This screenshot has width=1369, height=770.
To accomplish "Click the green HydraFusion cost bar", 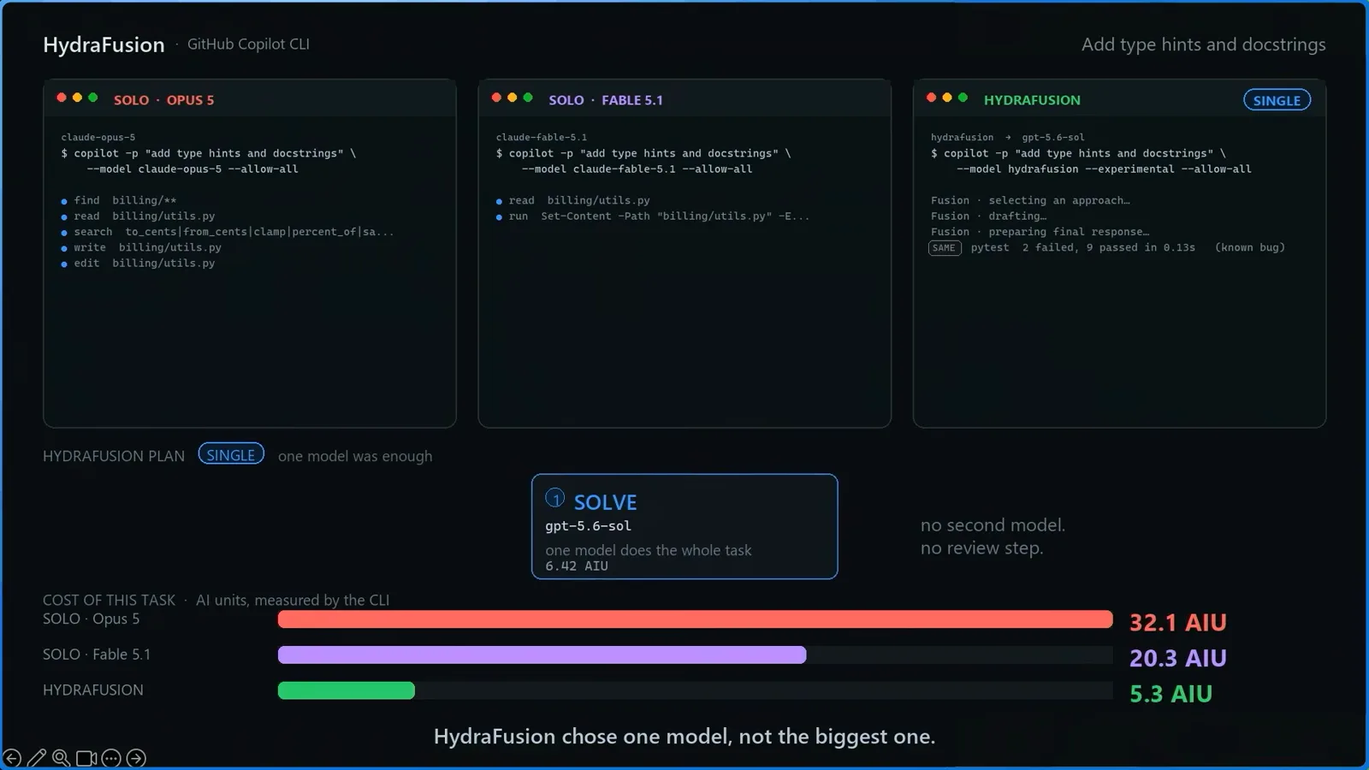I will coord(347,690).
